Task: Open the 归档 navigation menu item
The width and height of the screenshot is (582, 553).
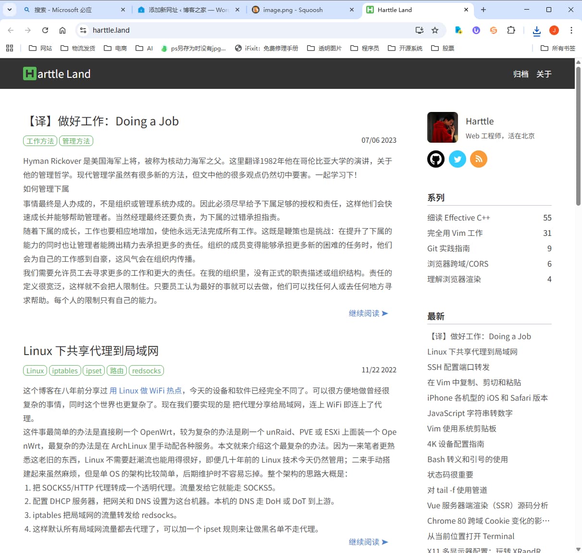Action: (x=520, y=74)
